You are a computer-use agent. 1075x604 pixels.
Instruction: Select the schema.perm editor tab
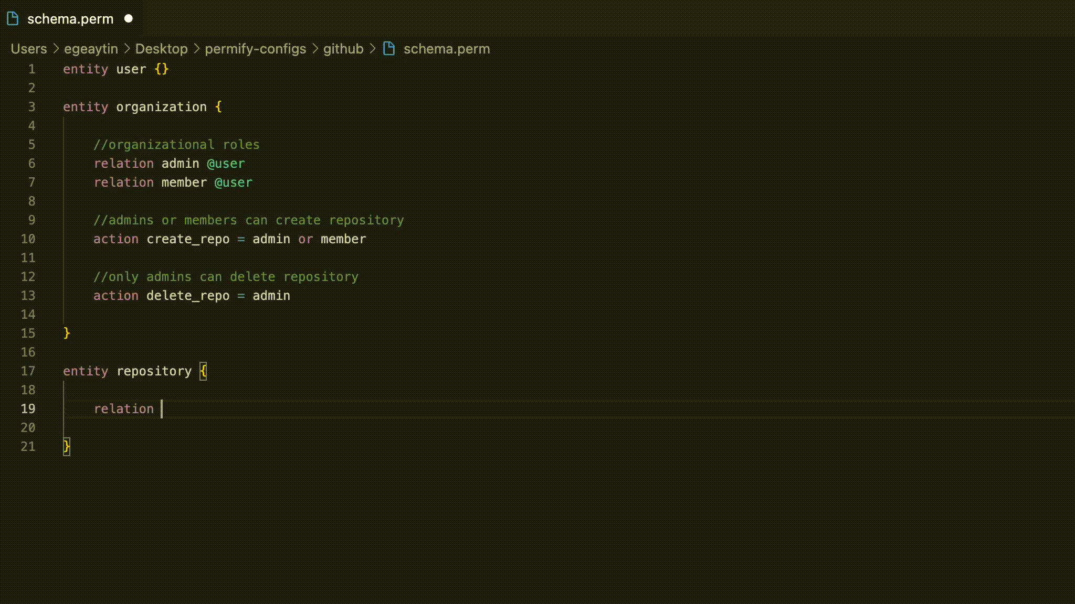70,19
